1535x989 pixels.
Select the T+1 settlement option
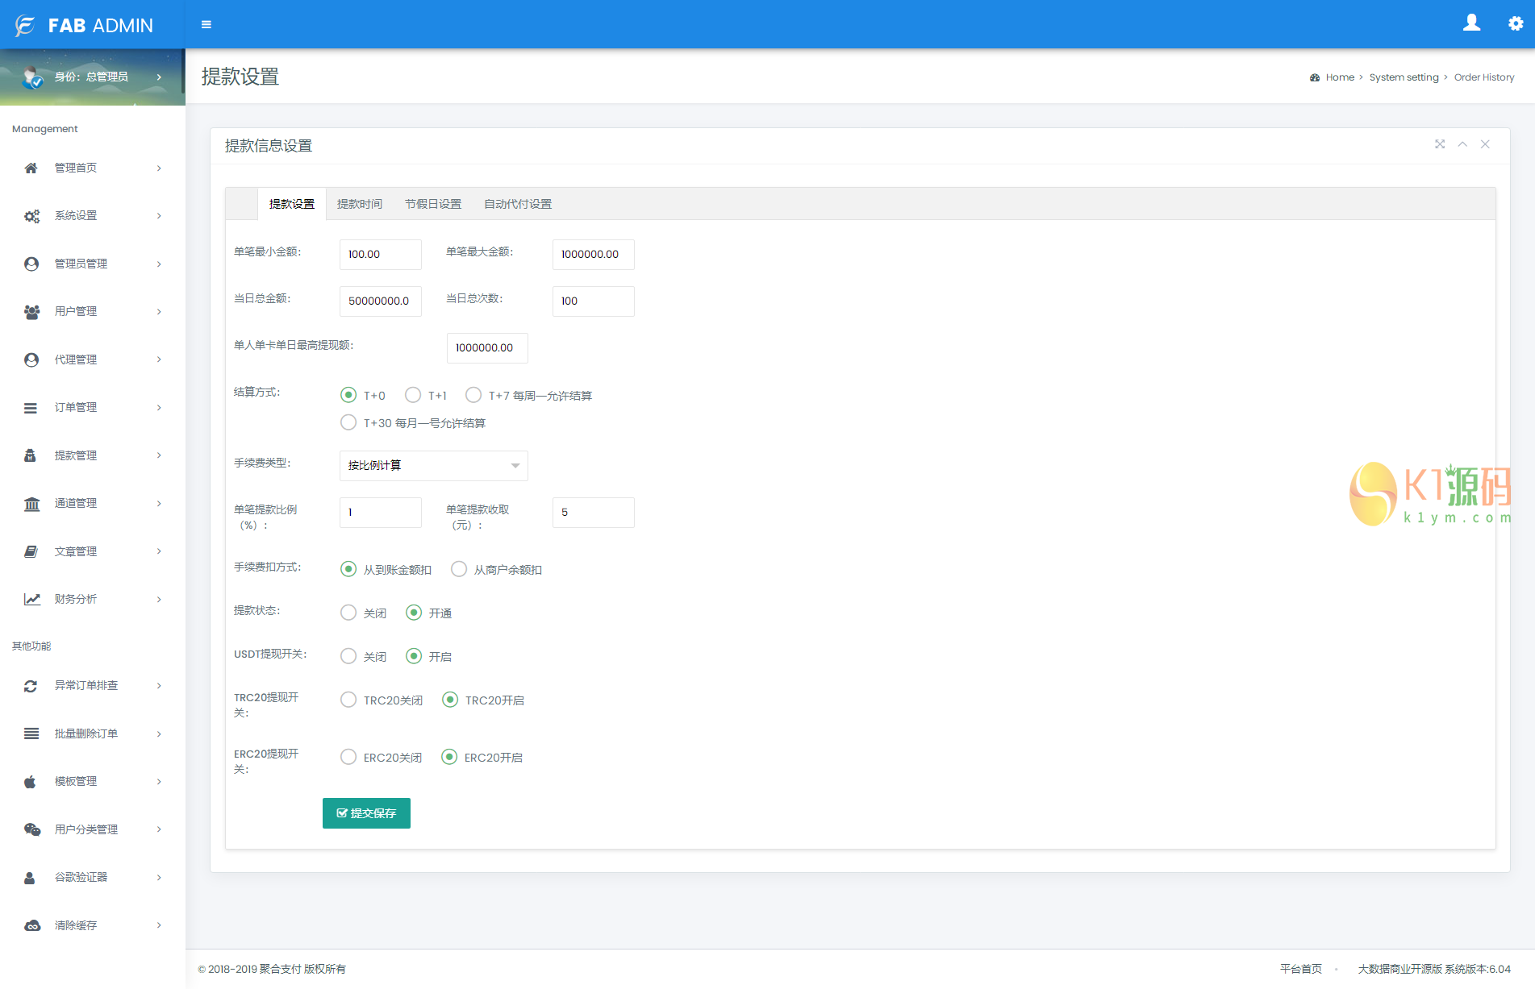(x=413, y=395)
